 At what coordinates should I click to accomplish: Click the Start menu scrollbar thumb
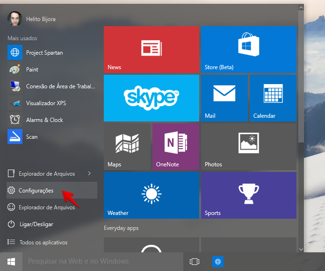click(x=301, y=76)
